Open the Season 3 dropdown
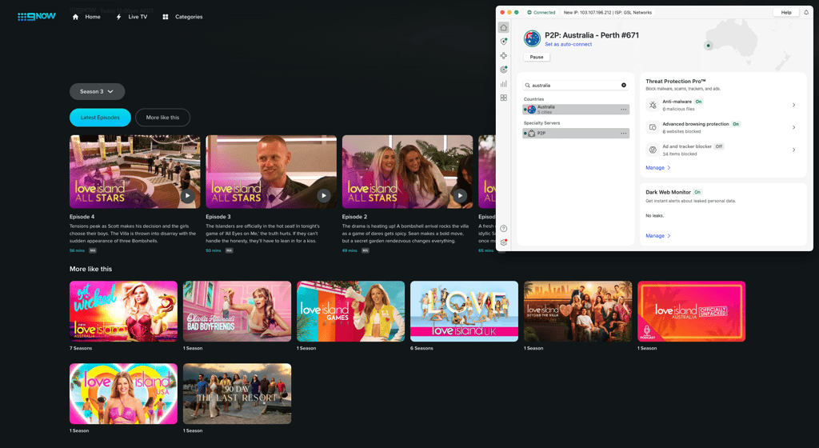 (x=97, y=91)
